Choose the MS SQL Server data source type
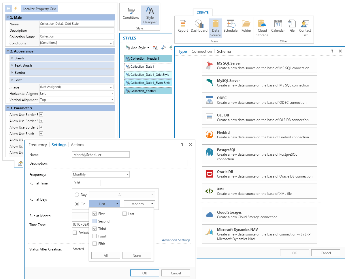 tap(260, 65)
